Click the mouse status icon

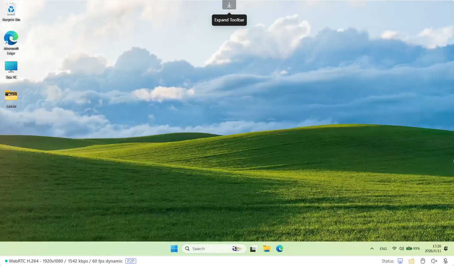(423, 261)
